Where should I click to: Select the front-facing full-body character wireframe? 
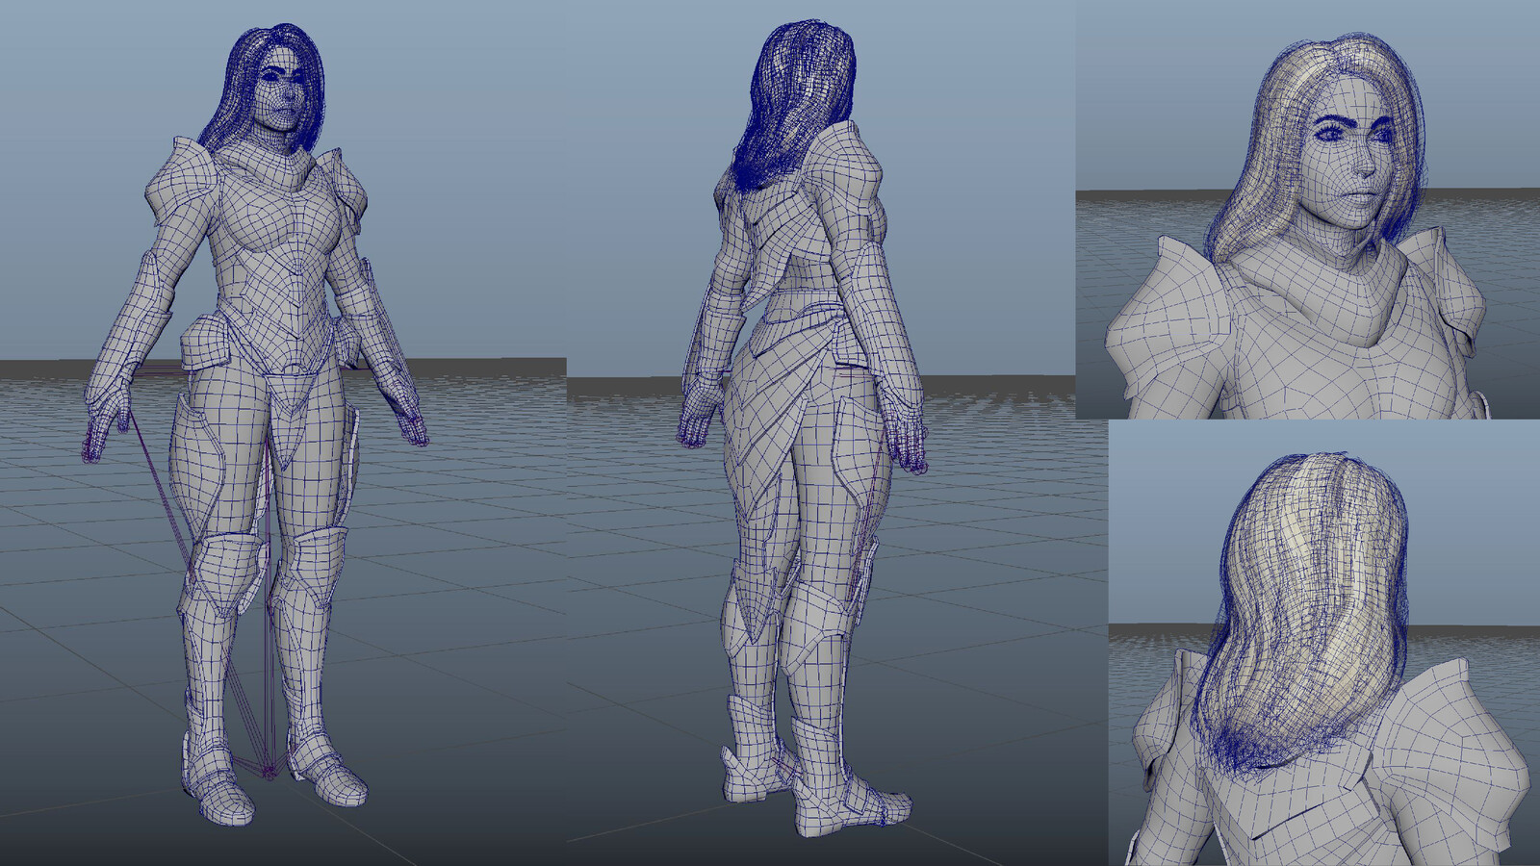coord(257,426)
